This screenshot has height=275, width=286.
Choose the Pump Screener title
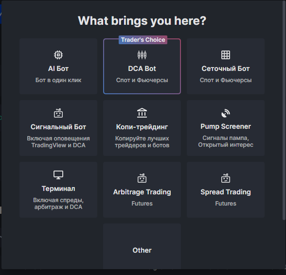tap(226, 126)
